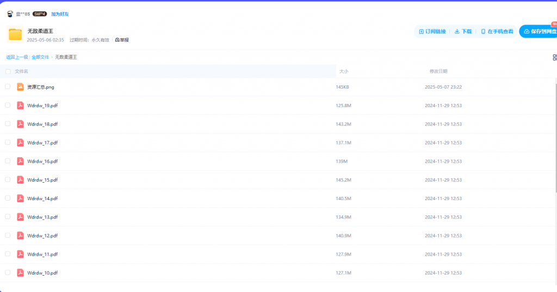Click the PDF icon of Wdrdw_10.pdf
Screen dimensions: 557x292
pyautogui.click(x=20, y=272)
